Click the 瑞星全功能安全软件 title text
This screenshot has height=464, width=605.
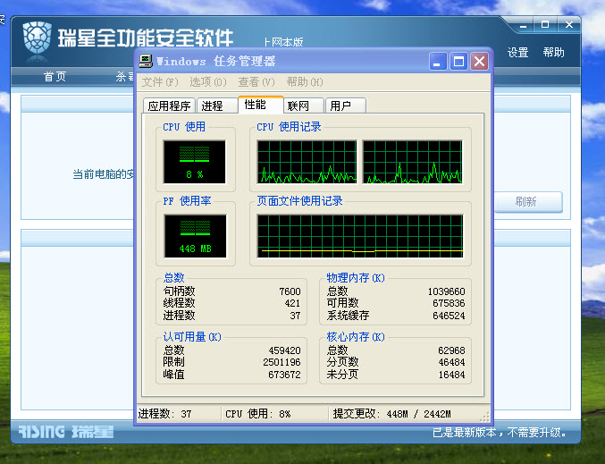146,38
